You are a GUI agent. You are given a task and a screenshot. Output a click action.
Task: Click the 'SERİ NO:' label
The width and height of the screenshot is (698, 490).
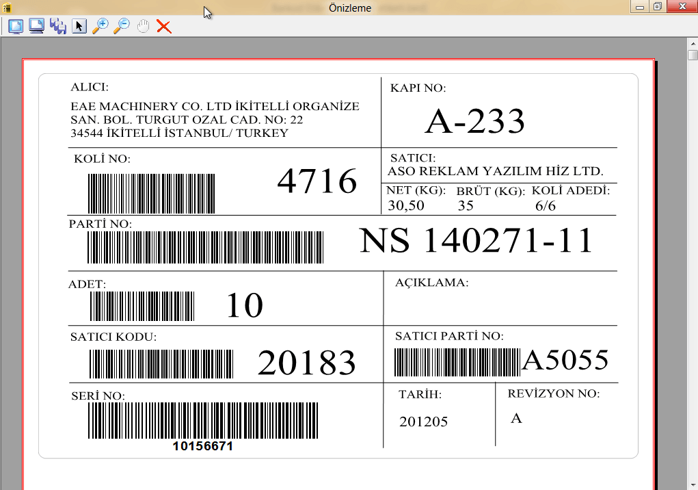(98, 396)
